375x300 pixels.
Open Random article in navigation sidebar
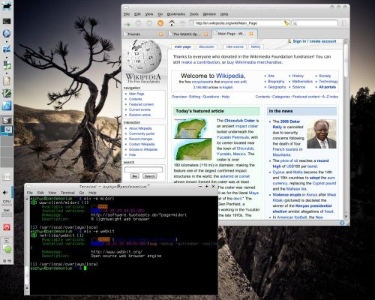(139, 115)
